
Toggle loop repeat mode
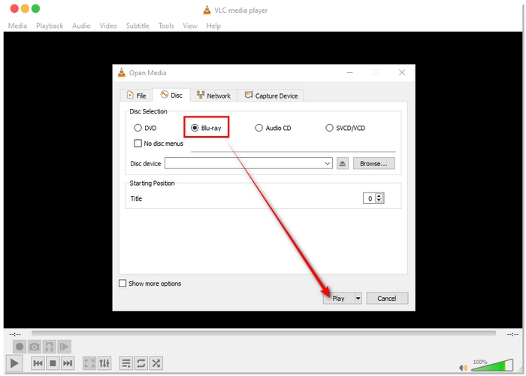pos(141,363)
